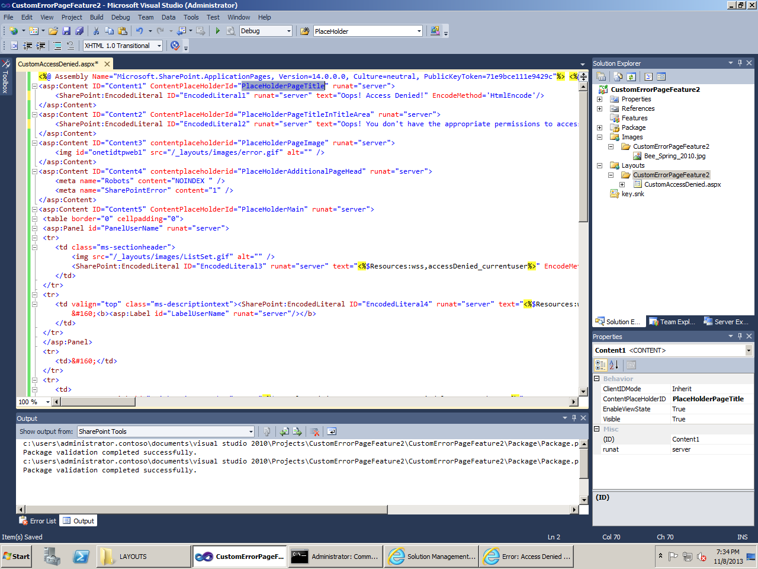Open the File menu

coord(8,17)
